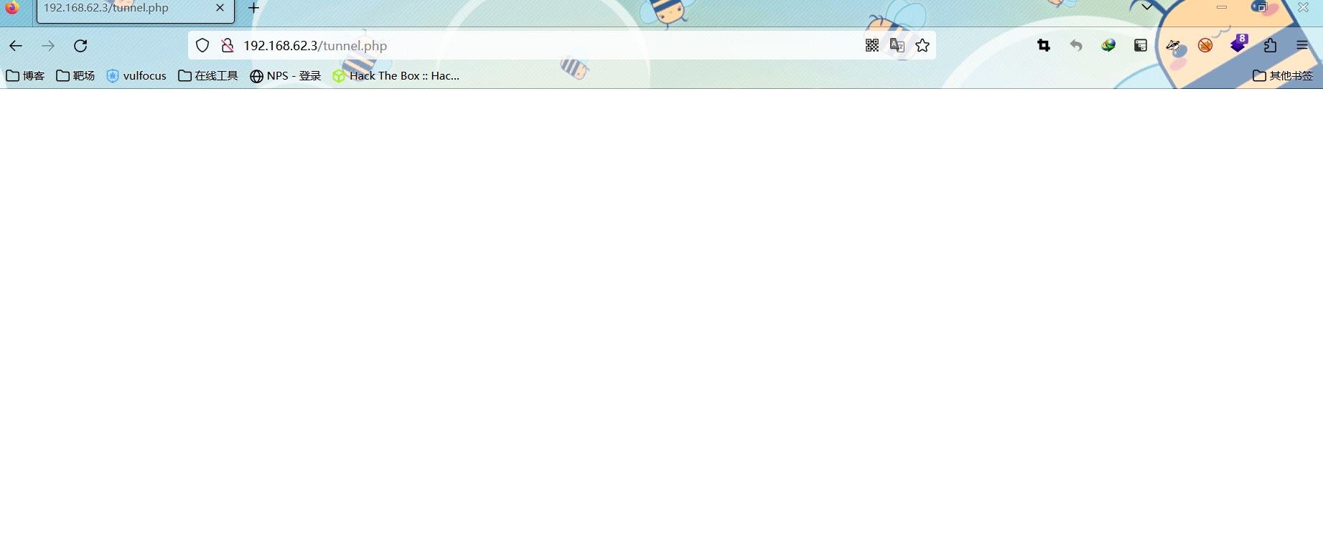Select the 192.168.62.3/tunnel.php tab
Image resolution: width=1323 pixels, height=540 pixels.
pyautogui.click(x=136, y=10)
